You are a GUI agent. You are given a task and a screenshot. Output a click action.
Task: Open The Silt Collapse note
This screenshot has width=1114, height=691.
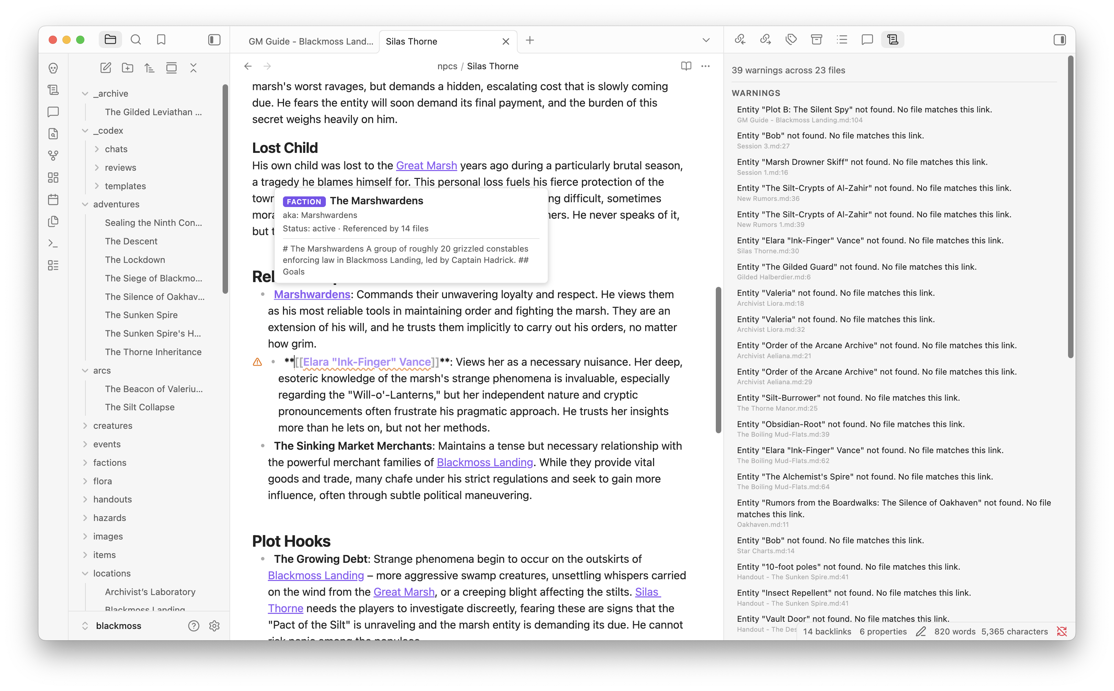(x=140, y=407)
